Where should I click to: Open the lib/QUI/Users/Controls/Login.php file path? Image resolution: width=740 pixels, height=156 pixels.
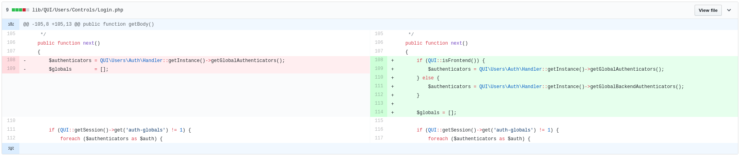tap(78, 10)
